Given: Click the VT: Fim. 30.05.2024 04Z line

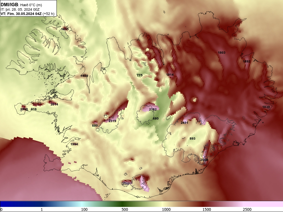Looking at the screenshot, I should pyautogui.click(x=21, y=14).
